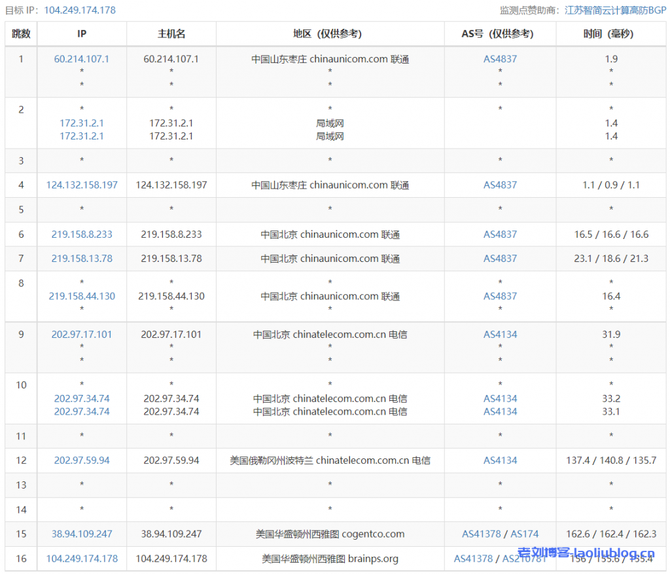Select the 172.31.2.1 link in hop 2
670x575 pixels.
[81, 123]
